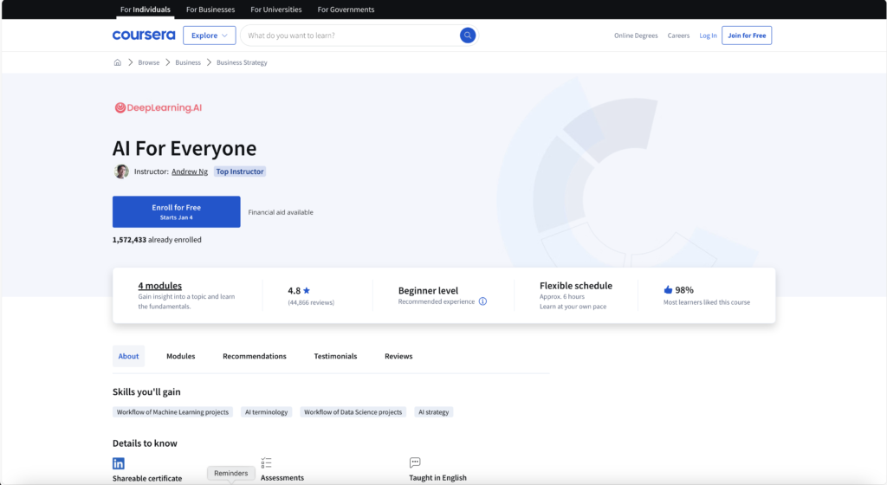Click the LinkedIn shareable certificate icon
887x485 pixels.
pyautogui.click(x=119, y=463)
